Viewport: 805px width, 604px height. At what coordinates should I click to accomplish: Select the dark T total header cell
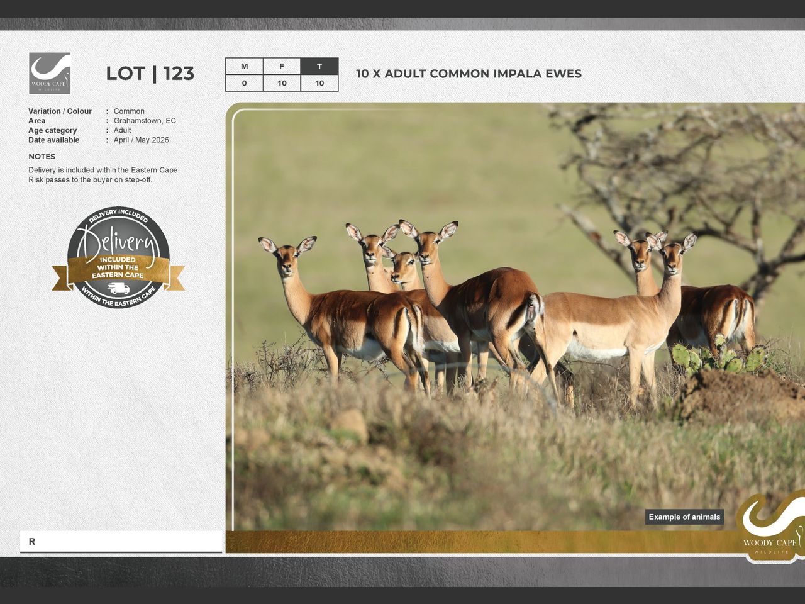click(319, 66)
